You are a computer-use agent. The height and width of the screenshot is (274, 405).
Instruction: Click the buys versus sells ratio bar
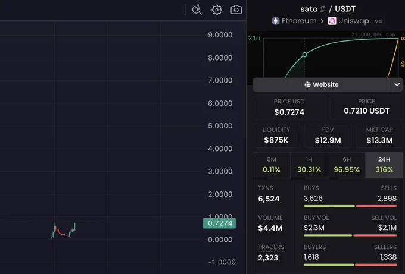point(350,206)
